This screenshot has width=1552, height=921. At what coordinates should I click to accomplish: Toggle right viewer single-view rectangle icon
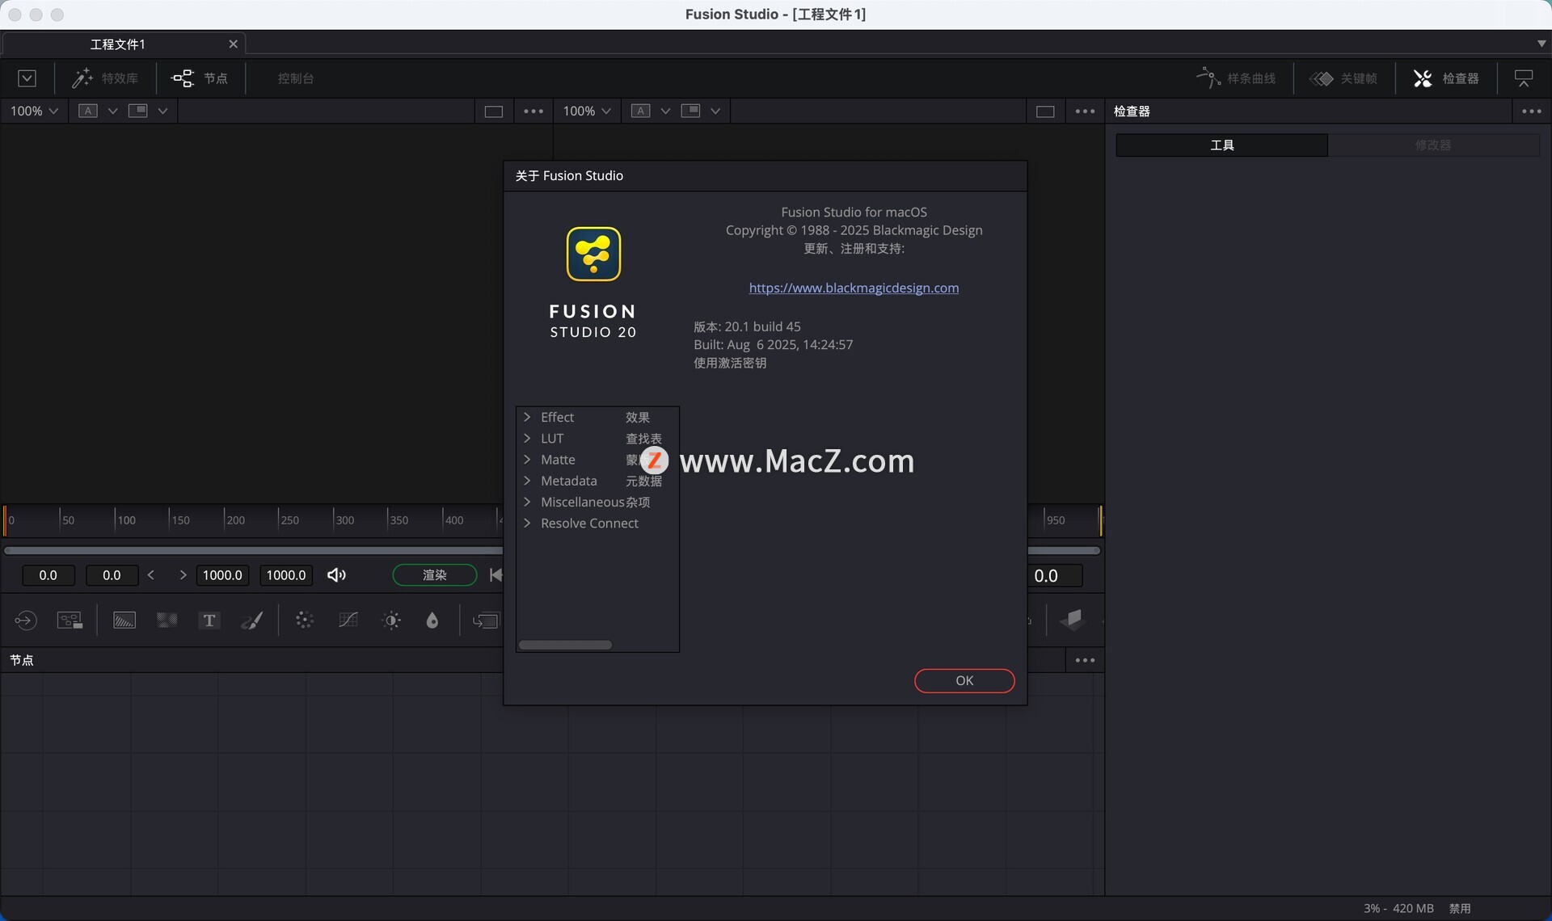1045,111
